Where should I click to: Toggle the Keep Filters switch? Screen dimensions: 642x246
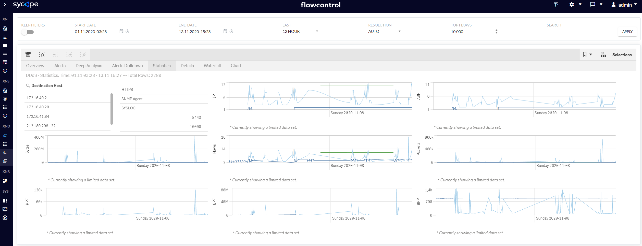tap(28, 32)
